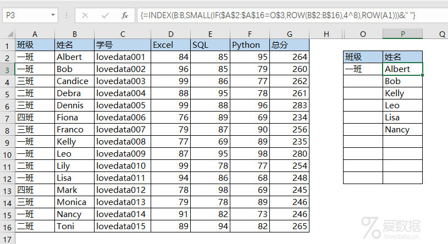
Task: Click the selected Albert cell in column P
Action: tap(402, 69)
